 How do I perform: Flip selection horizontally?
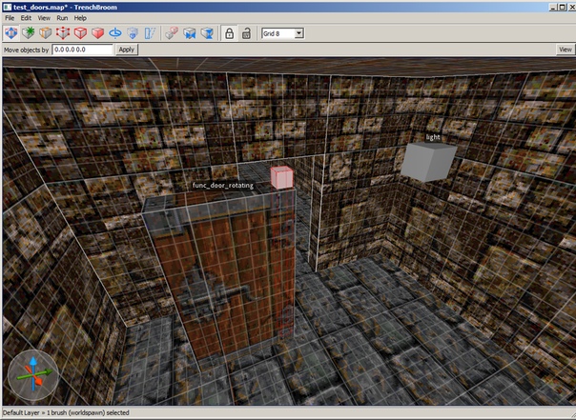coord(190,33)
